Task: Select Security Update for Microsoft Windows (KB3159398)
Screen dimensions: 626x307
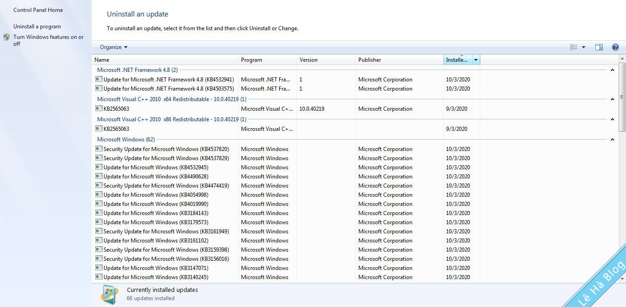Action: pos(166,250)
